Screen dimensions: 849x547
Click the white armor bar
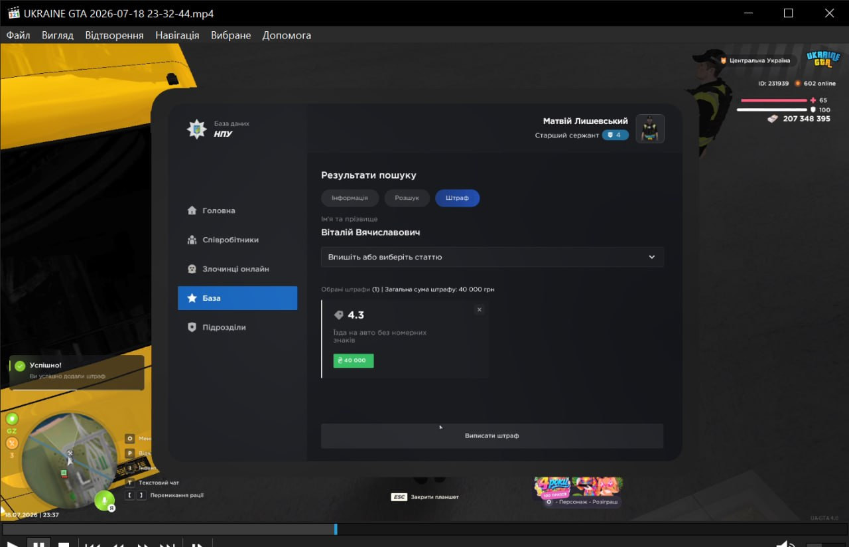coord(772,110)
